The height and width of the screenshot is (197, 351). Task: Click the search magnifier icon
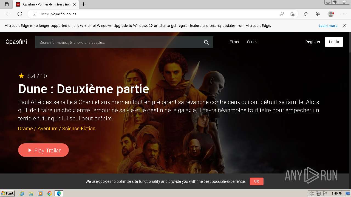pos(206,42)
